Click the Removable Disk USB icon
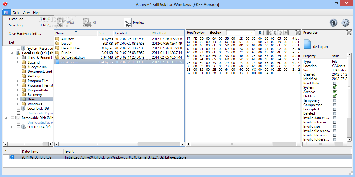The image size is (355, 177). (18, 118)
